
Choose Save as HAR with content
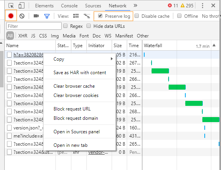point(80,73)
